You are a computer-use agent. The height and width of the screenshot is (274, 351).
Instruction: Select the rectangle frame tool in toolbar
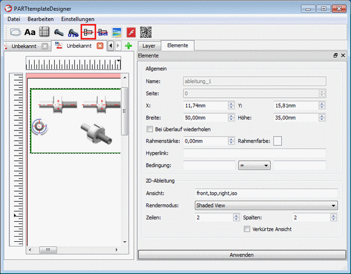[15, 32]
